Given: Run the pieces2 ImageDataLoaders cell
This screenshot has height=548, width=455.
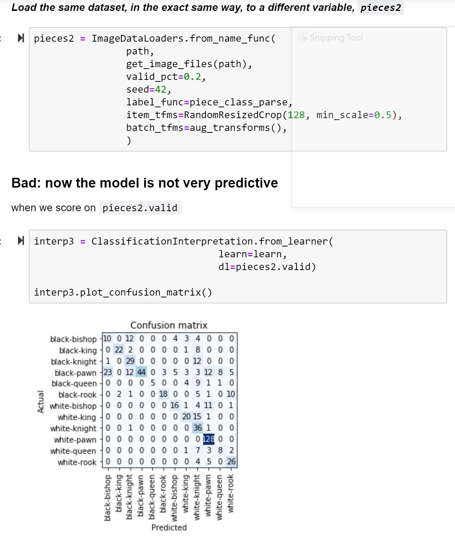Looking at the screenshot, I should (21, 38).
